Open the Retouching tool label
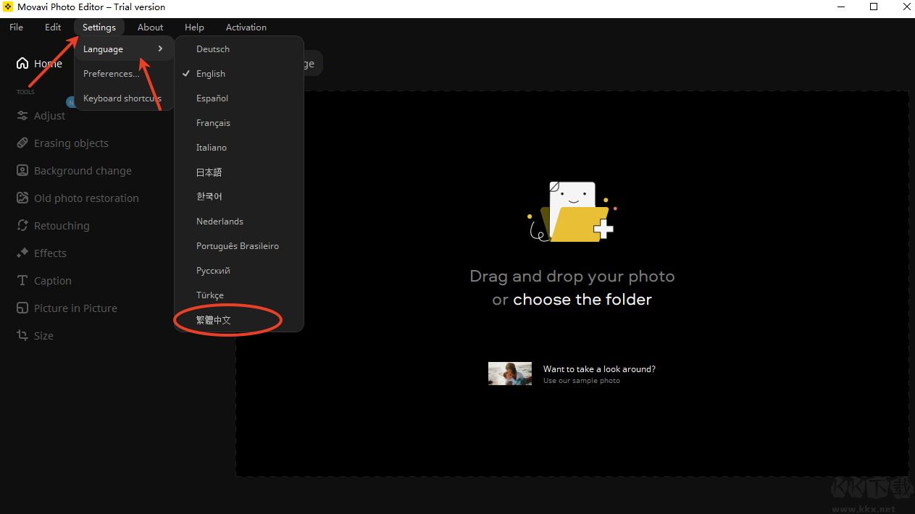915x514 pixels. [62, 226]
